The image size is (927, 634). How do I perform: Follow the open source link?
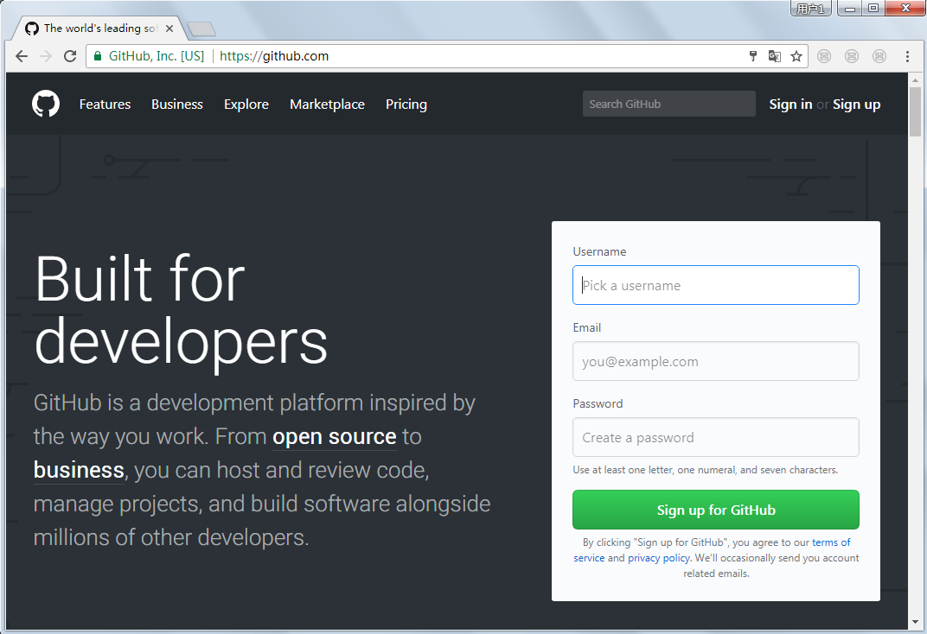tap(334, 437)
